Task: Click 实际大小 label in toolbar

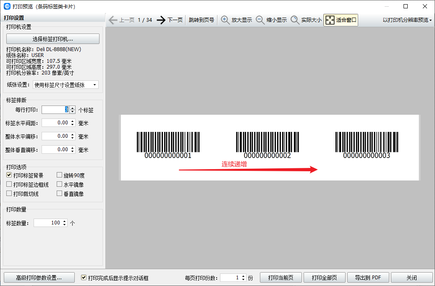Action: coord(312,20)
